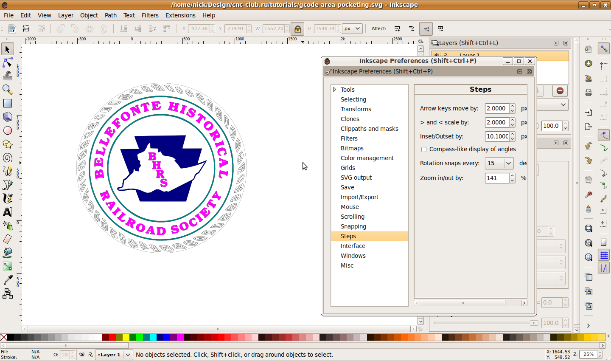The height and width of the screenshot is (361, 611).
Task: Click Zoom to fit drawing icon
Action: (589, 243)
